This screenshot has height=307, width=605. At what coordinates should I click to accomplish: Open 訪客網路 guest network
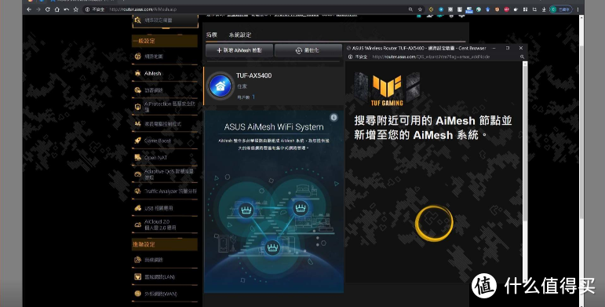[165, 90]
